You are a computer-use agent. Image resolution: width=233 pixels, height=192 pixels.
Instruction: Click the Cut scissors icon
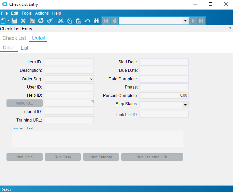point(61,21)
